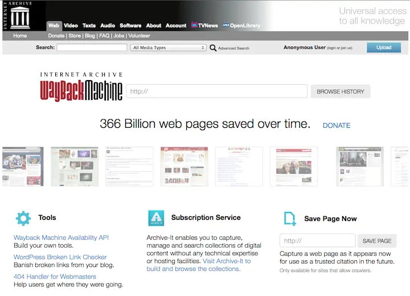Open the football site thumbnail

click(x=23, y=166)
